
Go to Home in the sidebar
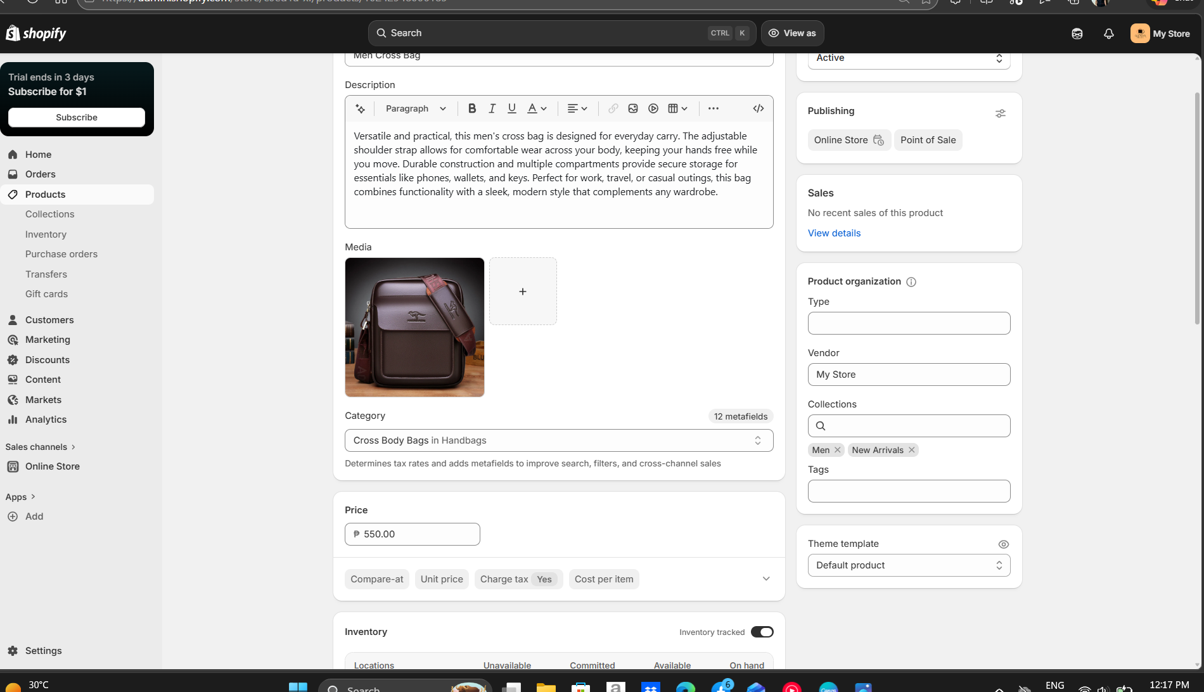[x=77, y=155]
